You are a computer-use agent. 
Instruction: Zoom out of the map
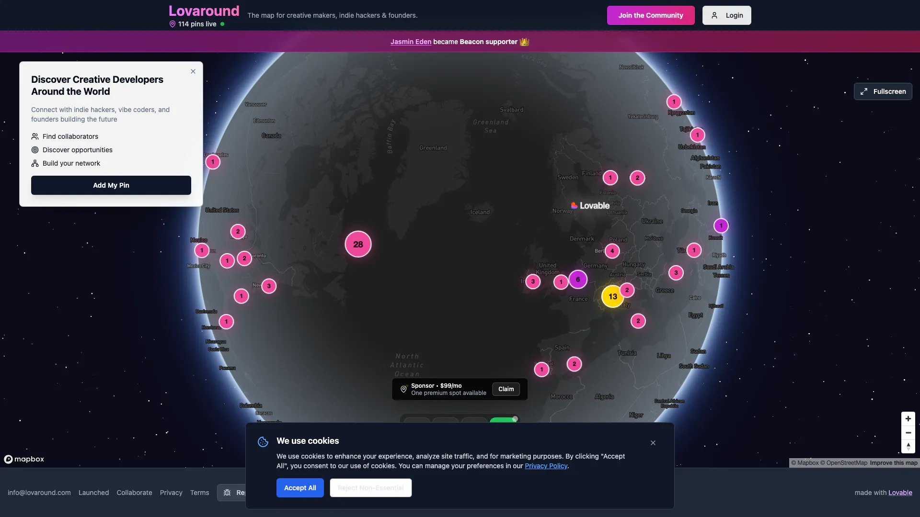(x=908, y=433)
